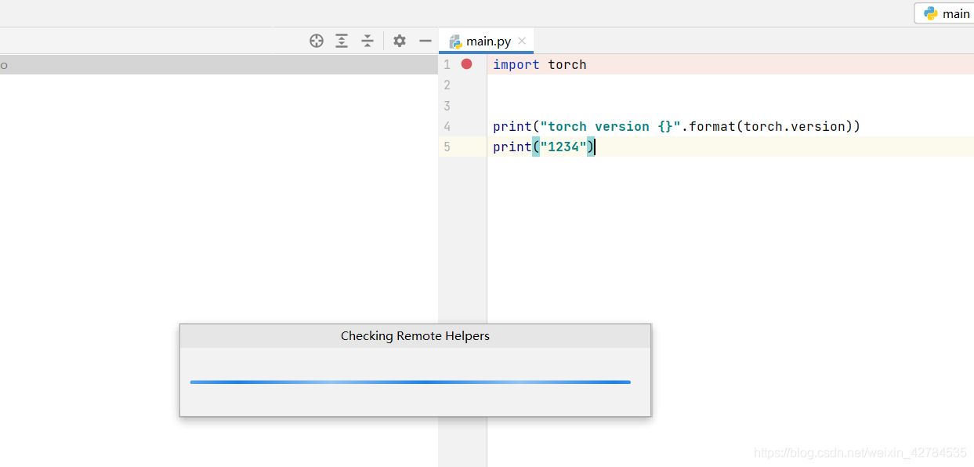
Task: Open project panel settings gear
Action: [x=400, y=41]
